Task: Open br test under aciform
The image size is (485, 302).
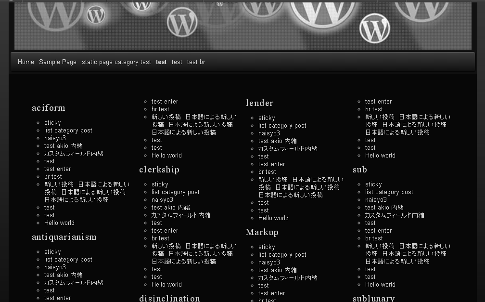Action: click(53, 177)
